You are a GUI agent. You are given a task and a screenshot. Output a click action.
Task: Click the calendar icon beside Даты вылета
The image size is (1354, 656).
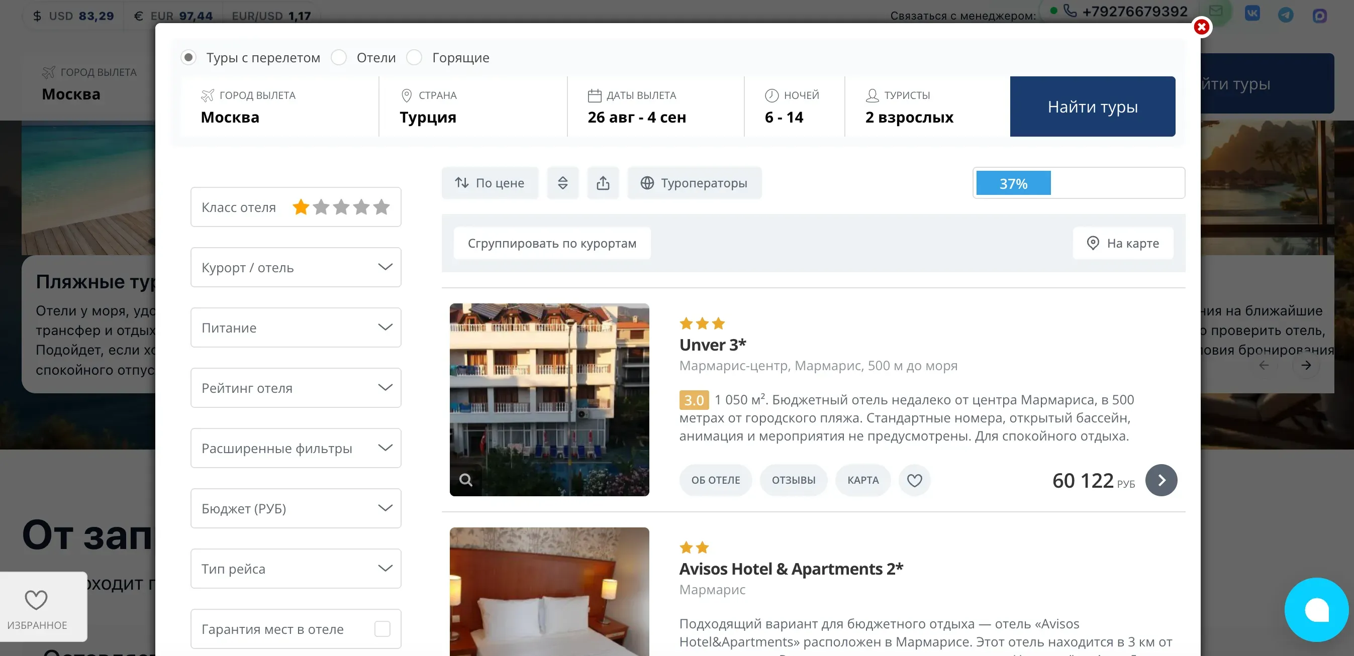click(x=594, y=95)
